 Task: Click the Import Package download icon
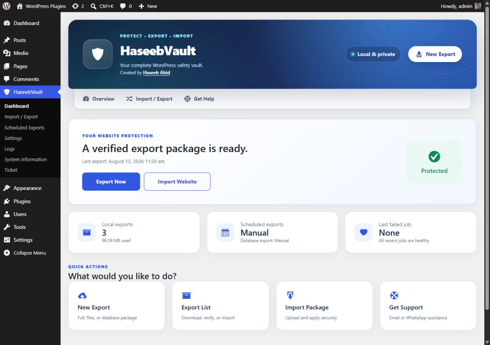pyautogui.click(x=290, y=295)
